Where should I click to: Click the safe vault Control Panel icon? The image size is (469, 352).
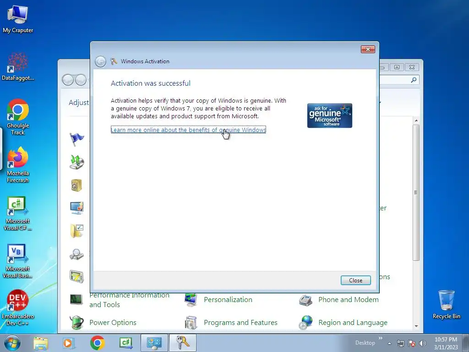pos(76,185)
